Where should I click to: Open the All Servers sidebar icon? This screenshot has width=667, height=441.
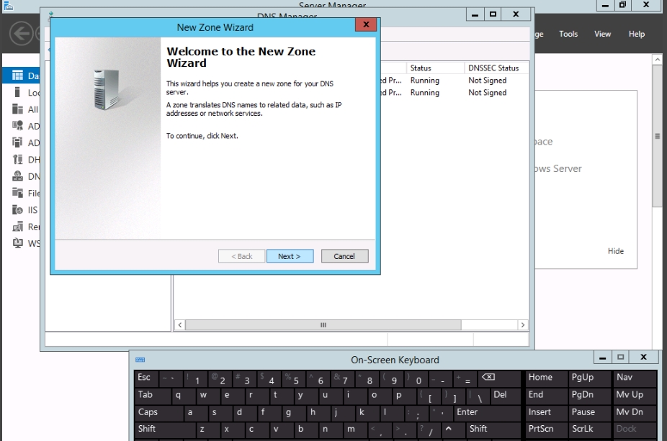click(x=19, y=109)
